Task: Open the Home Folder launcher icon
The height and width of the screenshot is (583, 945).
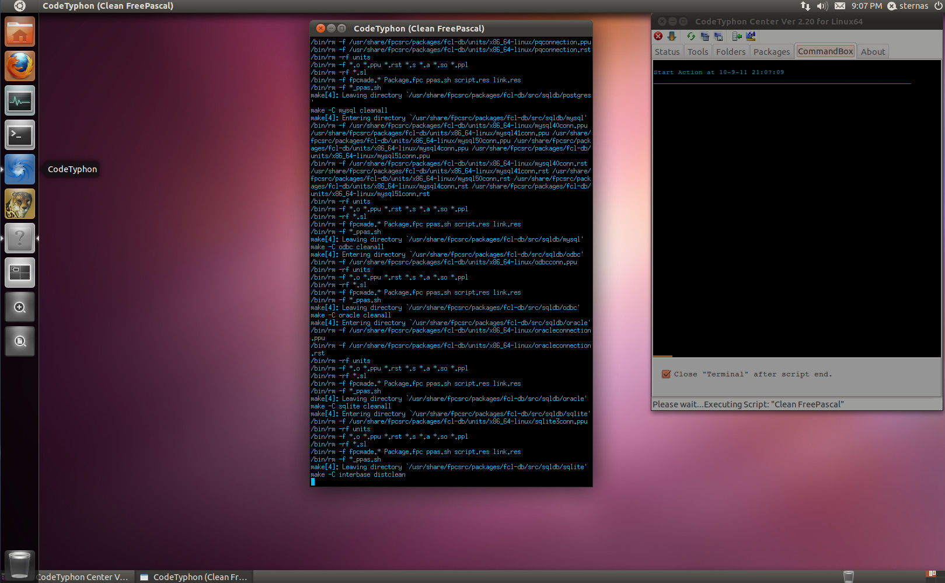Action: point(20,32)
